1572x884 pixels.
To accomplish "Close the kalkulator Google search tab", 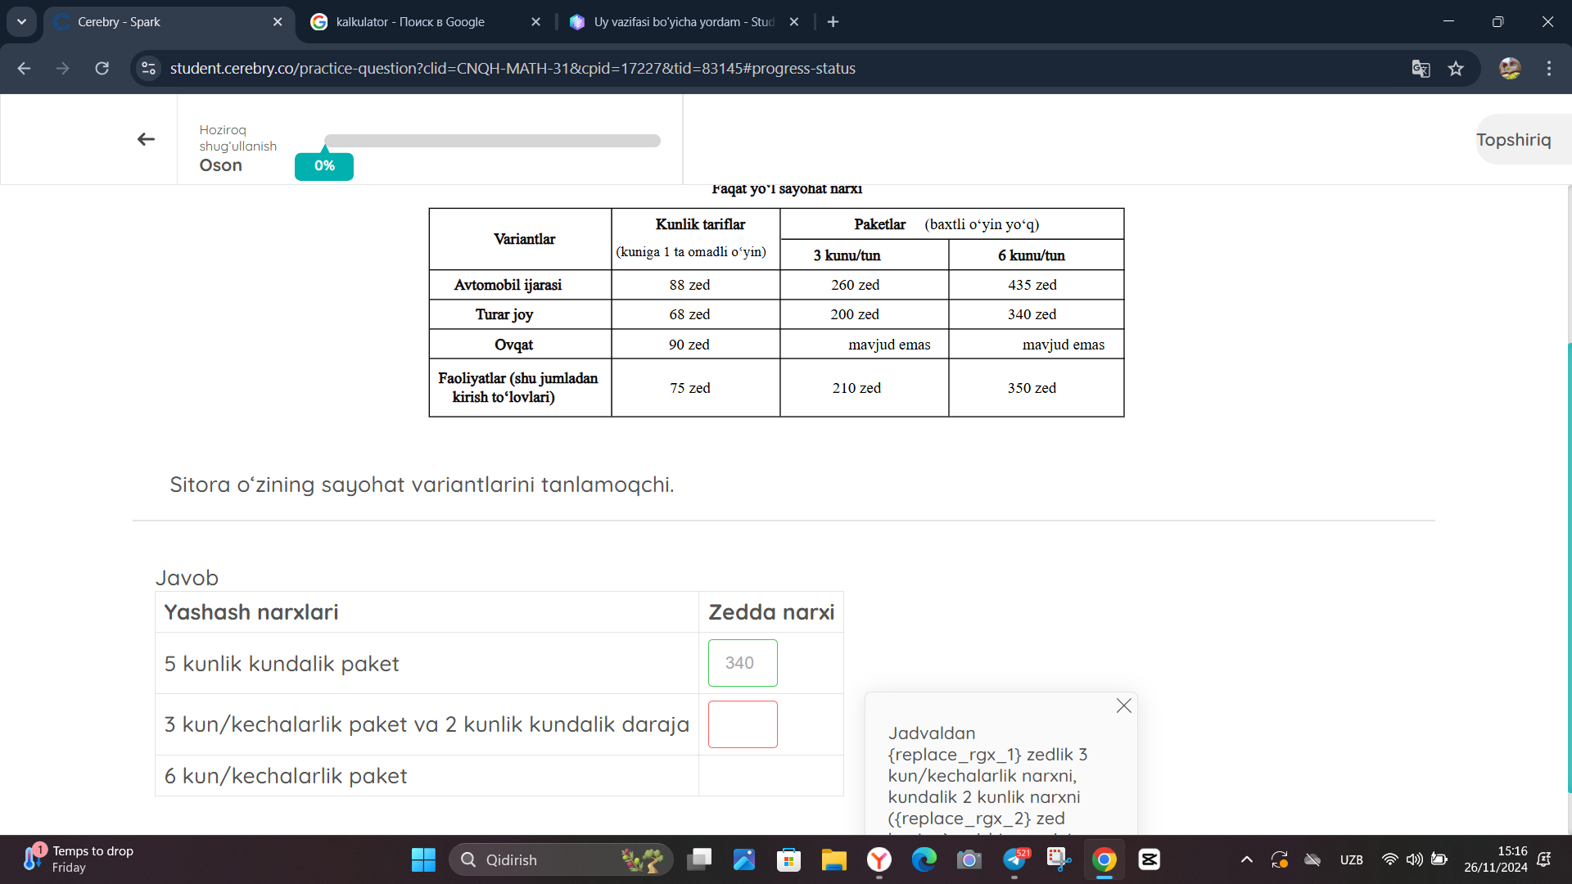I will click(535, 22).
